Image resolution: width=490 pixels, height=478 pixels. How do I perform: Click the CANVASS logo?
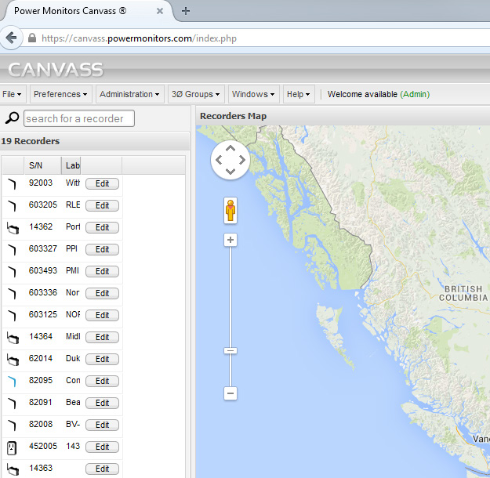tap(56, 70)
